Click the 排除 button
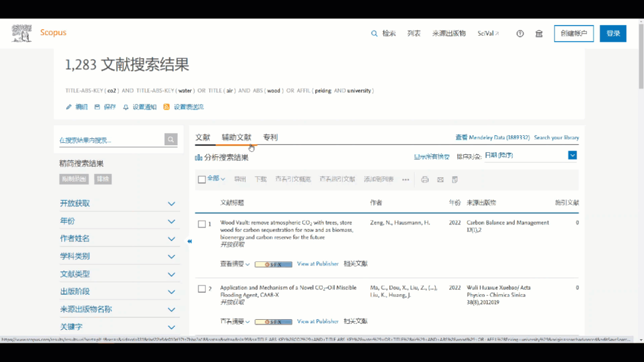The height and width of the screenshot is (362, 644). click(103, 179)
